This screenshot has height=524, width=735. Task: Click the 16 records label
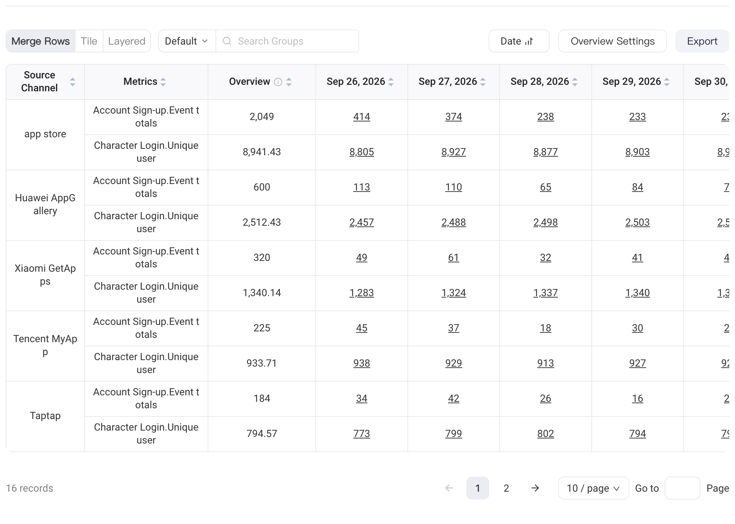(x=29, y=488)
